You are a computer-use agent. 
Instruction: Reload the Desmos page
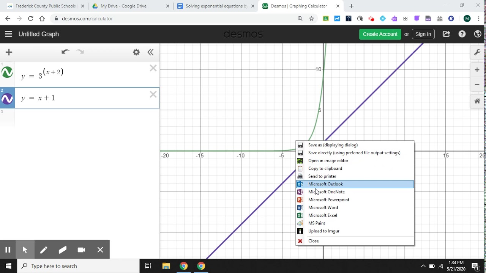coord(30,19)
